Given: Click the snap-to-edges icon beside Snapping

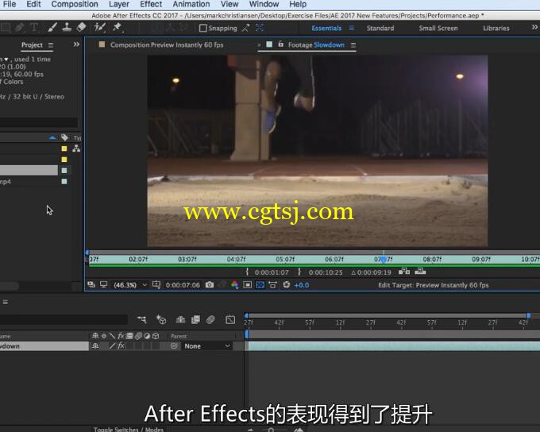Looking at the screenshot, I should [x=245, y=28].
